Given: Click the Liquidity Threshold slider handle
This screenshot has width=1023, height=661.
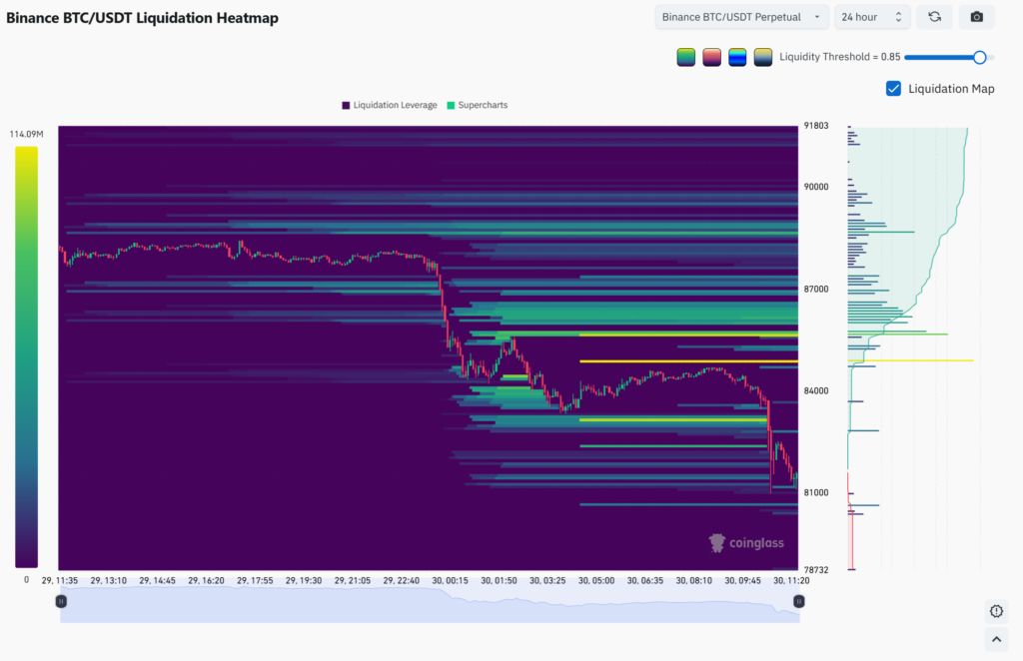Looking at the screenshot, I should click(980, 58).
